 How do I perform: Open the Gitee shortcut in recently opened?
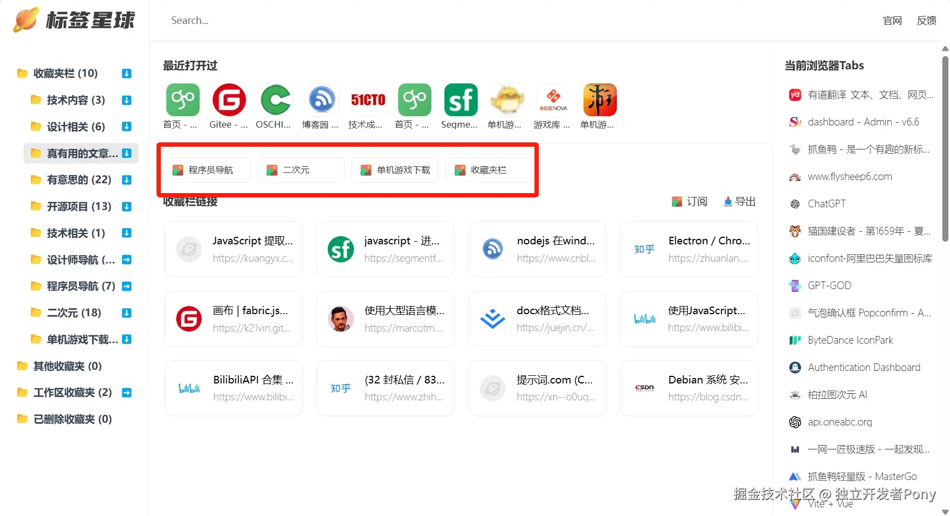pos(229,100)
